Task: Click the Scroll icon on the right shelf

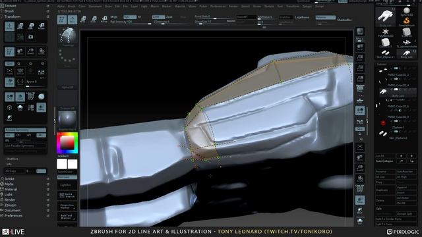Action: pyautogui.click(x=360, y=47)
